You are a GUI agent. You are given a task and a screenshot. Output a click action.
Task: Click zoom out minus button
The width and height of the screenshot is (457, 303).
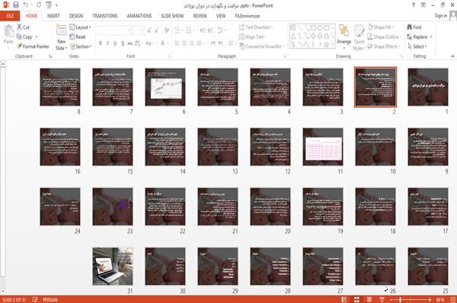coord(391,299)
